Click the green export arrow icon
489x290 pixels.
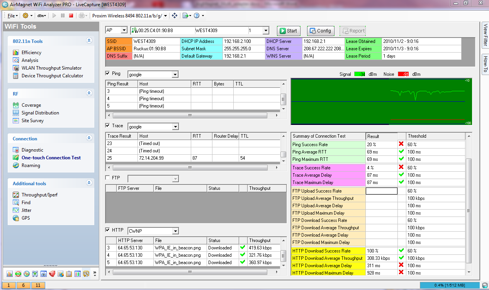pyautogui.click(x=186, y=15)
